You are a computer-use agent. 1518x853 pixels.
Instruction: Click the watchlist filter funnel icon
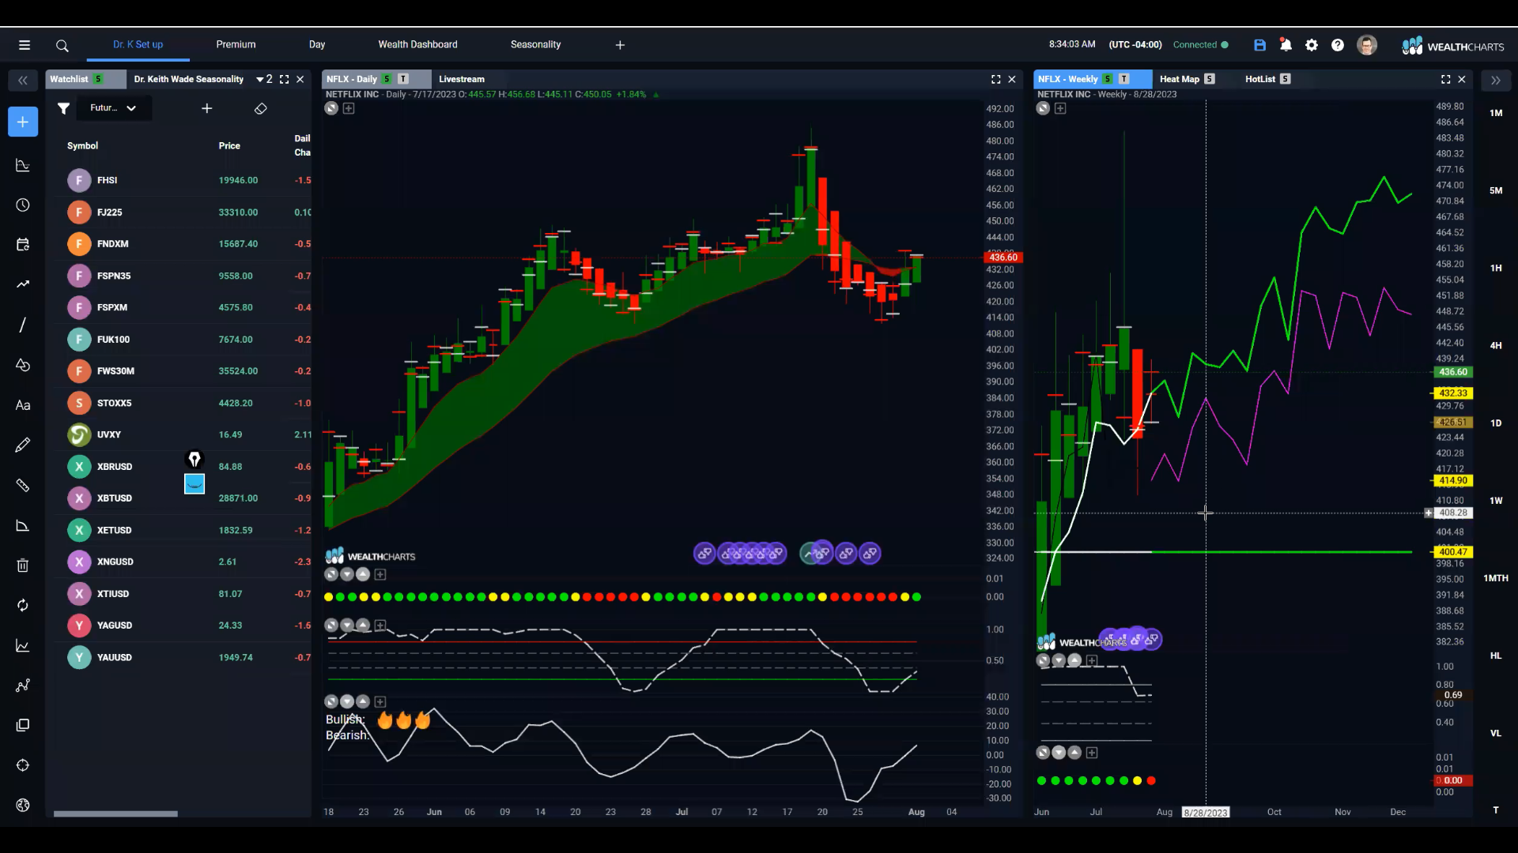point(63,108)
